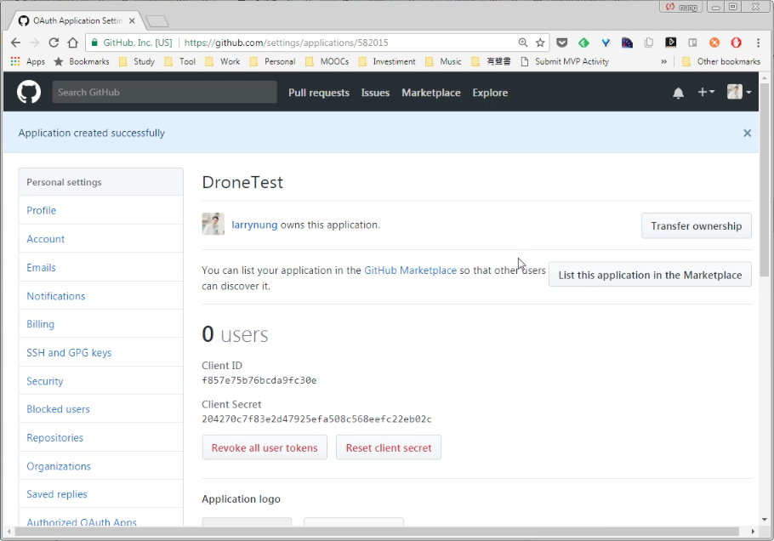Image resolution: width=774 pixels, height=541 pixels.
Task: Open a new browser tab
Action: pyautogui.click(x=157, y=21)
